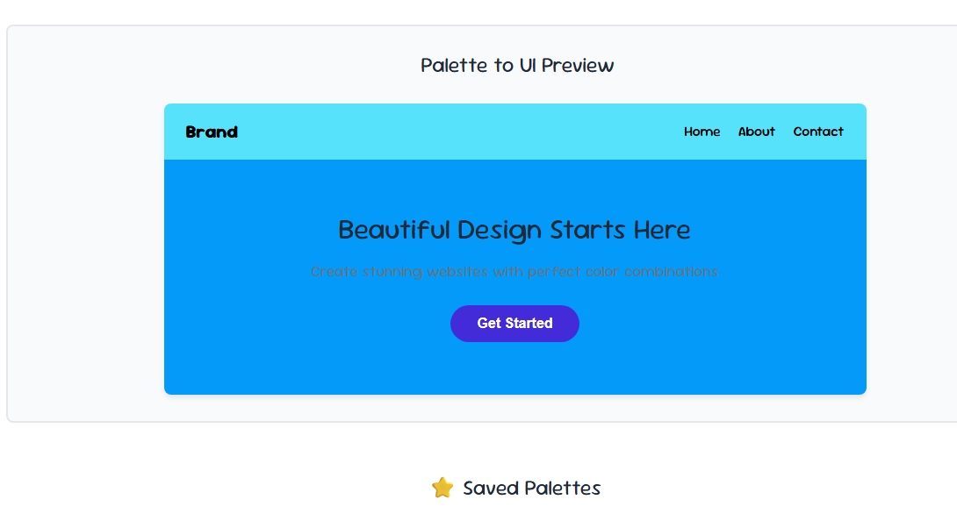Click the Saved Palettes heading text
This screenshot has width=957, height=514.
[x=531, y=488]
